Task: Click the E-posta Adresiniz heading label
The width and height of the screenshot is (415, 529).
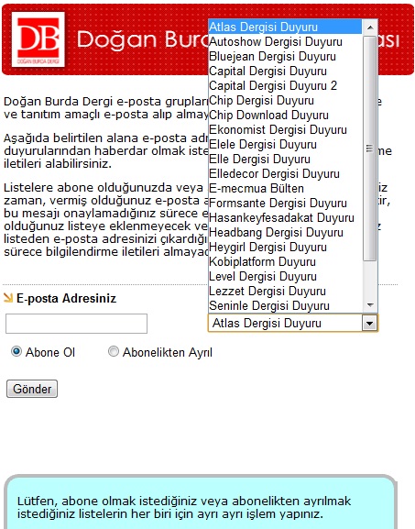Action: [66, 298]
